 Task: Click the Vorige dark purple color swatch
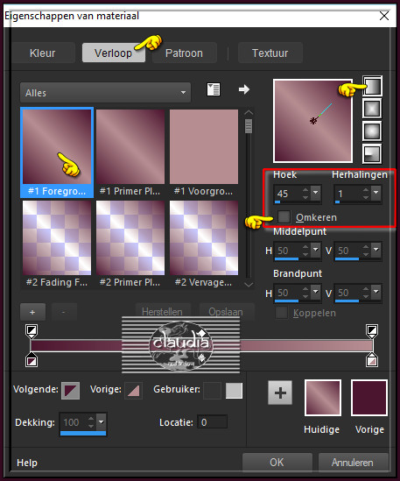(369, 398)
